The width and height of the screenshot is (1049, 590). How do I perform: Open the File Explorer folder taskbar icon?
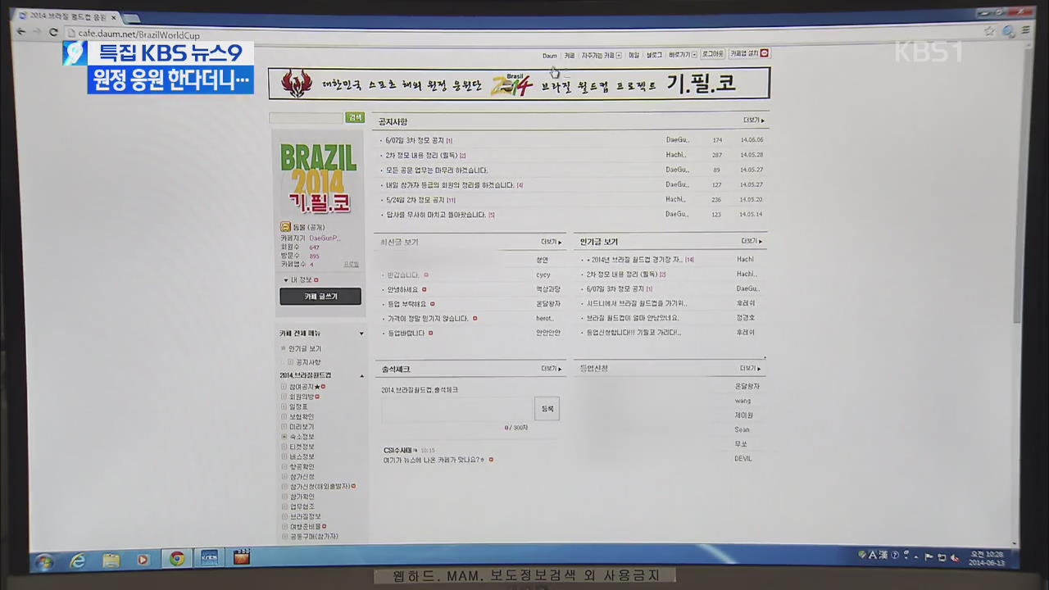click(111, 560)
